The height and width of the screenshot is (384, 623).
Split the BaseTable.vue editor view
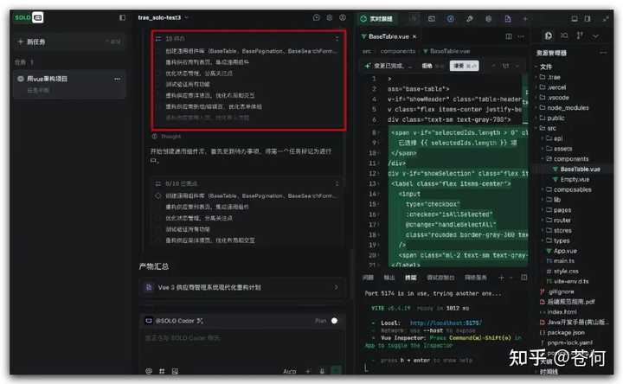[x=508, y=36]
